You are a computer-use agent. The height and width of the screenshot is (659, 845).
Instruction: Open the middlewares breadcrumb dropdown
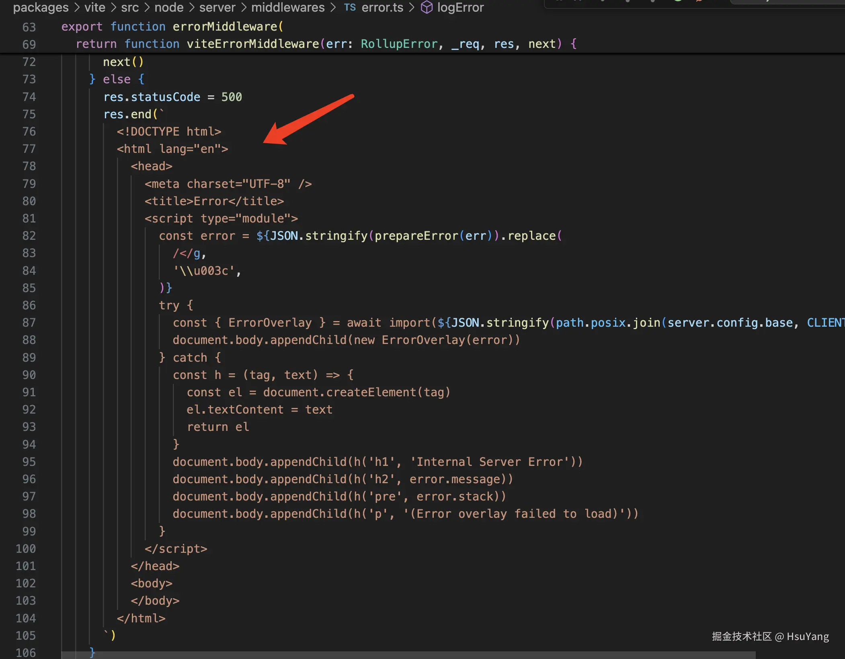(288, 7)
